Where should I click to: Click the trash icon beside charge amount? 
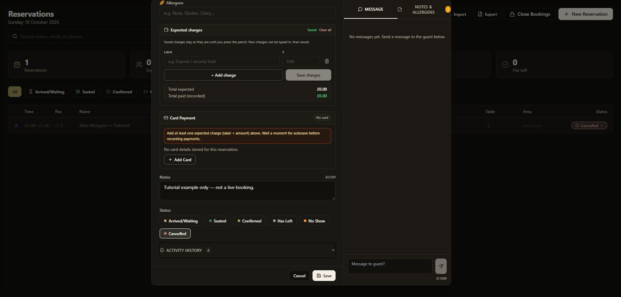pos(327,61)
